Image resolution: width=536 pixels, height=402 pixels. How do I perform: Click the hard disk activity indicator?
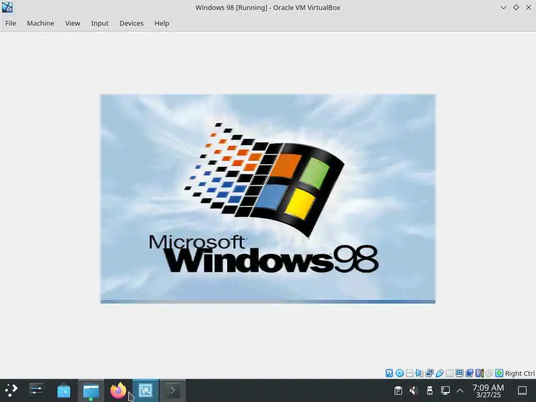coord(389,373)
